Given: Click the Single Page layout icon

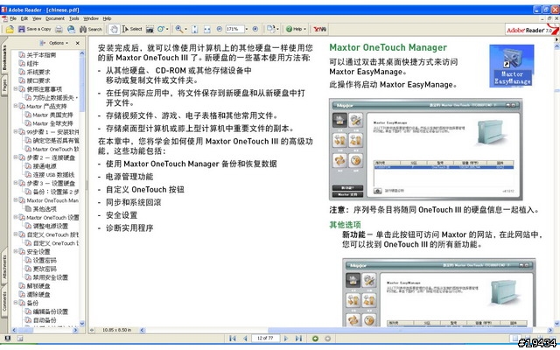Looking at the screenshot, I should tap(514, 339).
